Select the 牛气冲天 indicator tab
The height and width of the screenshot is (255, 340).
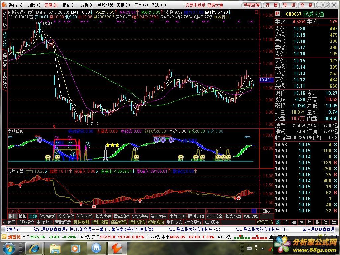tap(177, 216)
